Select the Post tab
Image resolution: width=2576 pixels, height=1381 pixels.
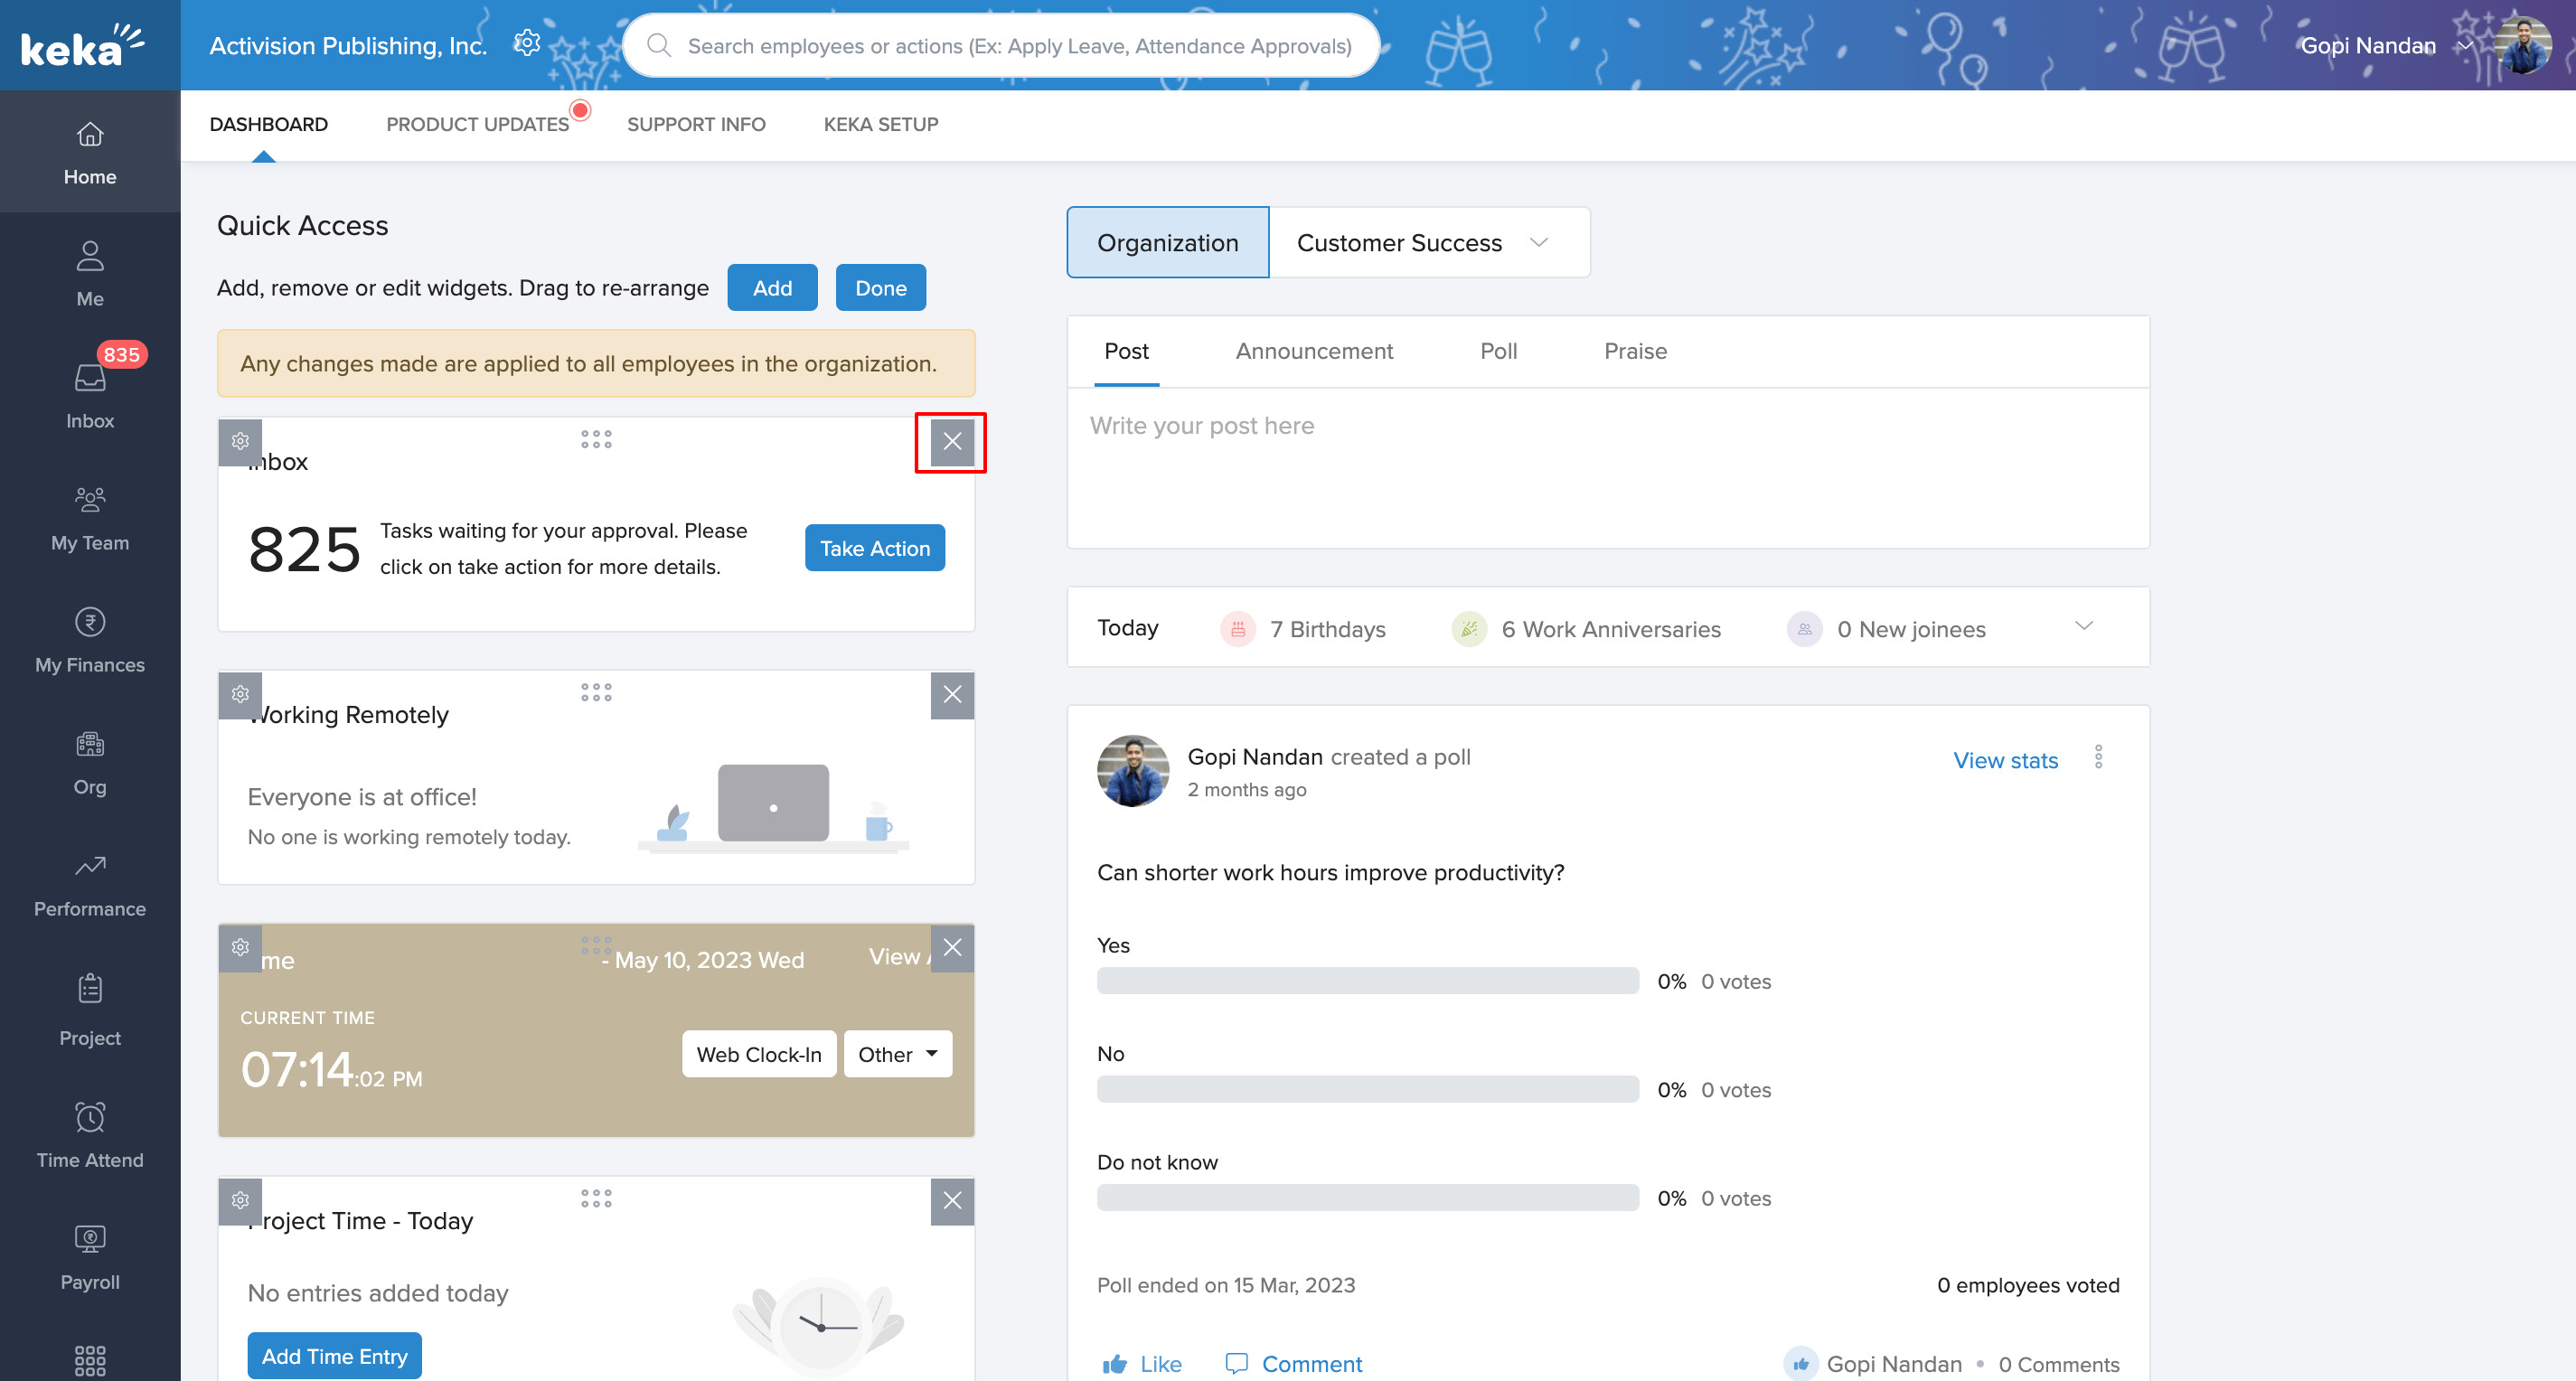pos(1126,351)
